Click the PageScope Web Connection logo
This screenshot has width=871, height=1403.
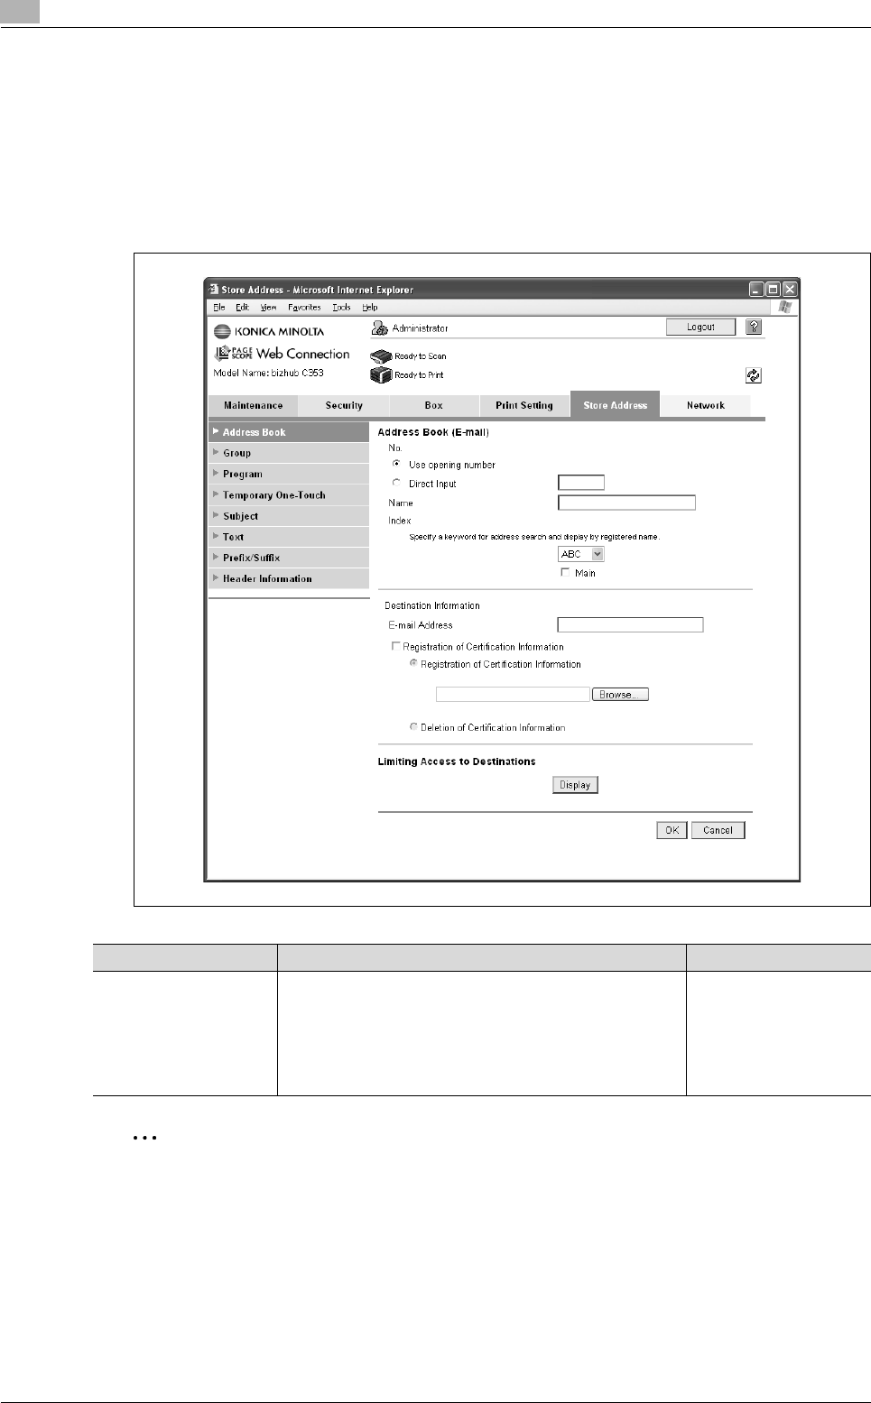point(282,354)
